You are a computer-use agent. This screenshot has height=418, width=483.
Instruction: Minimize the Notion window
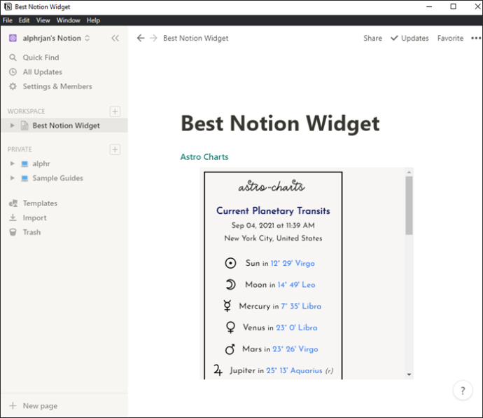click(x=429, y=6)
